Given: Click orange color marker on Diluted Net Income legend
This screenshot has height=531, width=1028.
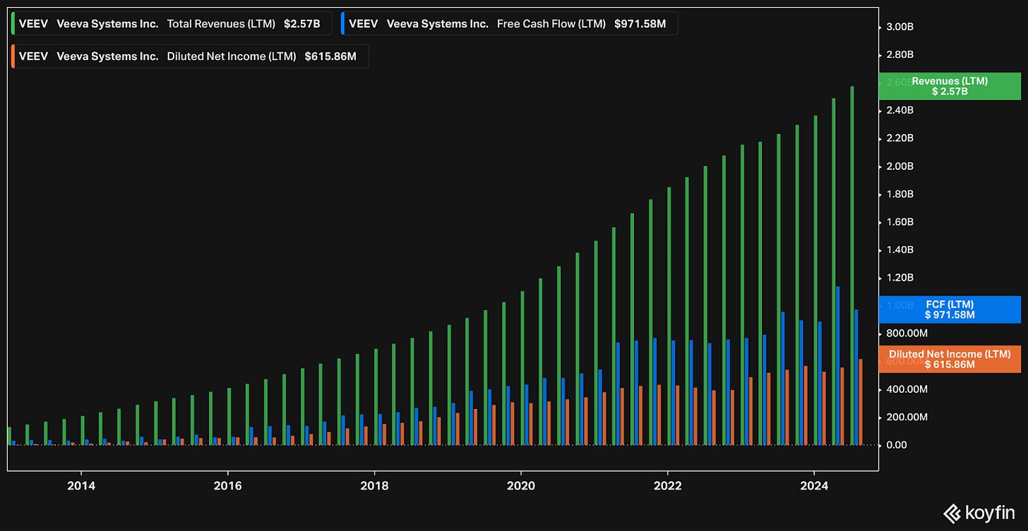Looking at the screenshot, I should click(x=13, y=56).
